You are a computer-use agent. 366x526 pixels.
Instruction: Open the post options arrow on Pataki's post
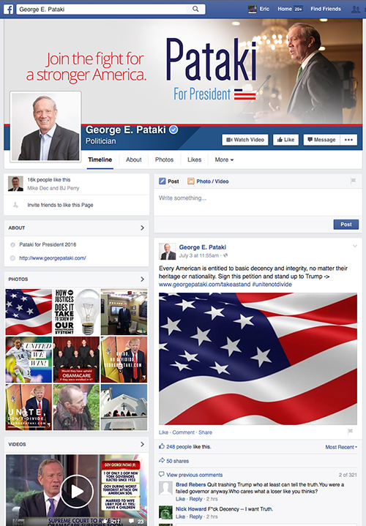coord(355,247)
